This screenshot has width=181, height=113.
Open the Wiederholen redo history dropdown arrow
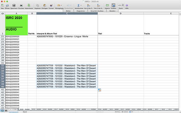pyautogui.click(x=71, y=5)
